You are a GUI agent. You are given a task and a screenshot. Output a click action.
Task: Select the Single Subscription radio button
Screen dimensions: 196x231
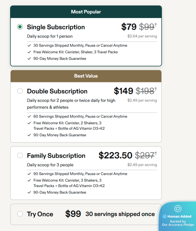tap(20, 27)
